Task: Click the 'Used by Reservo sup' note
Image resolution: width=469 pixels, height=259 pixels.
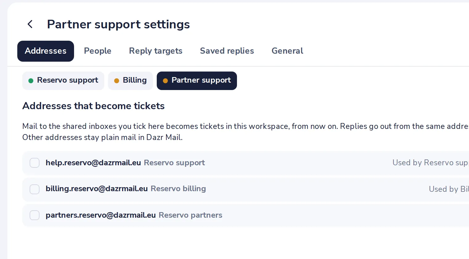Action: click(x=431, y=163)
